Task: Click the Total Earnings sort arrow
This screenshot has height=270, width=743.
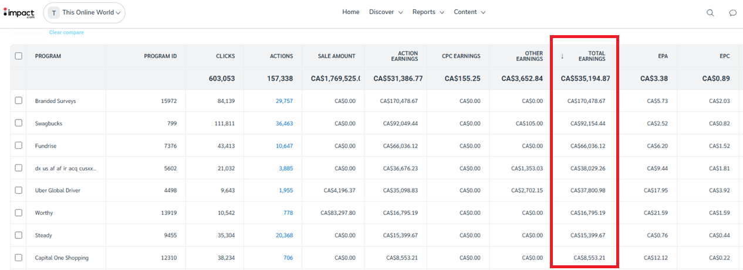Action: 562,56
